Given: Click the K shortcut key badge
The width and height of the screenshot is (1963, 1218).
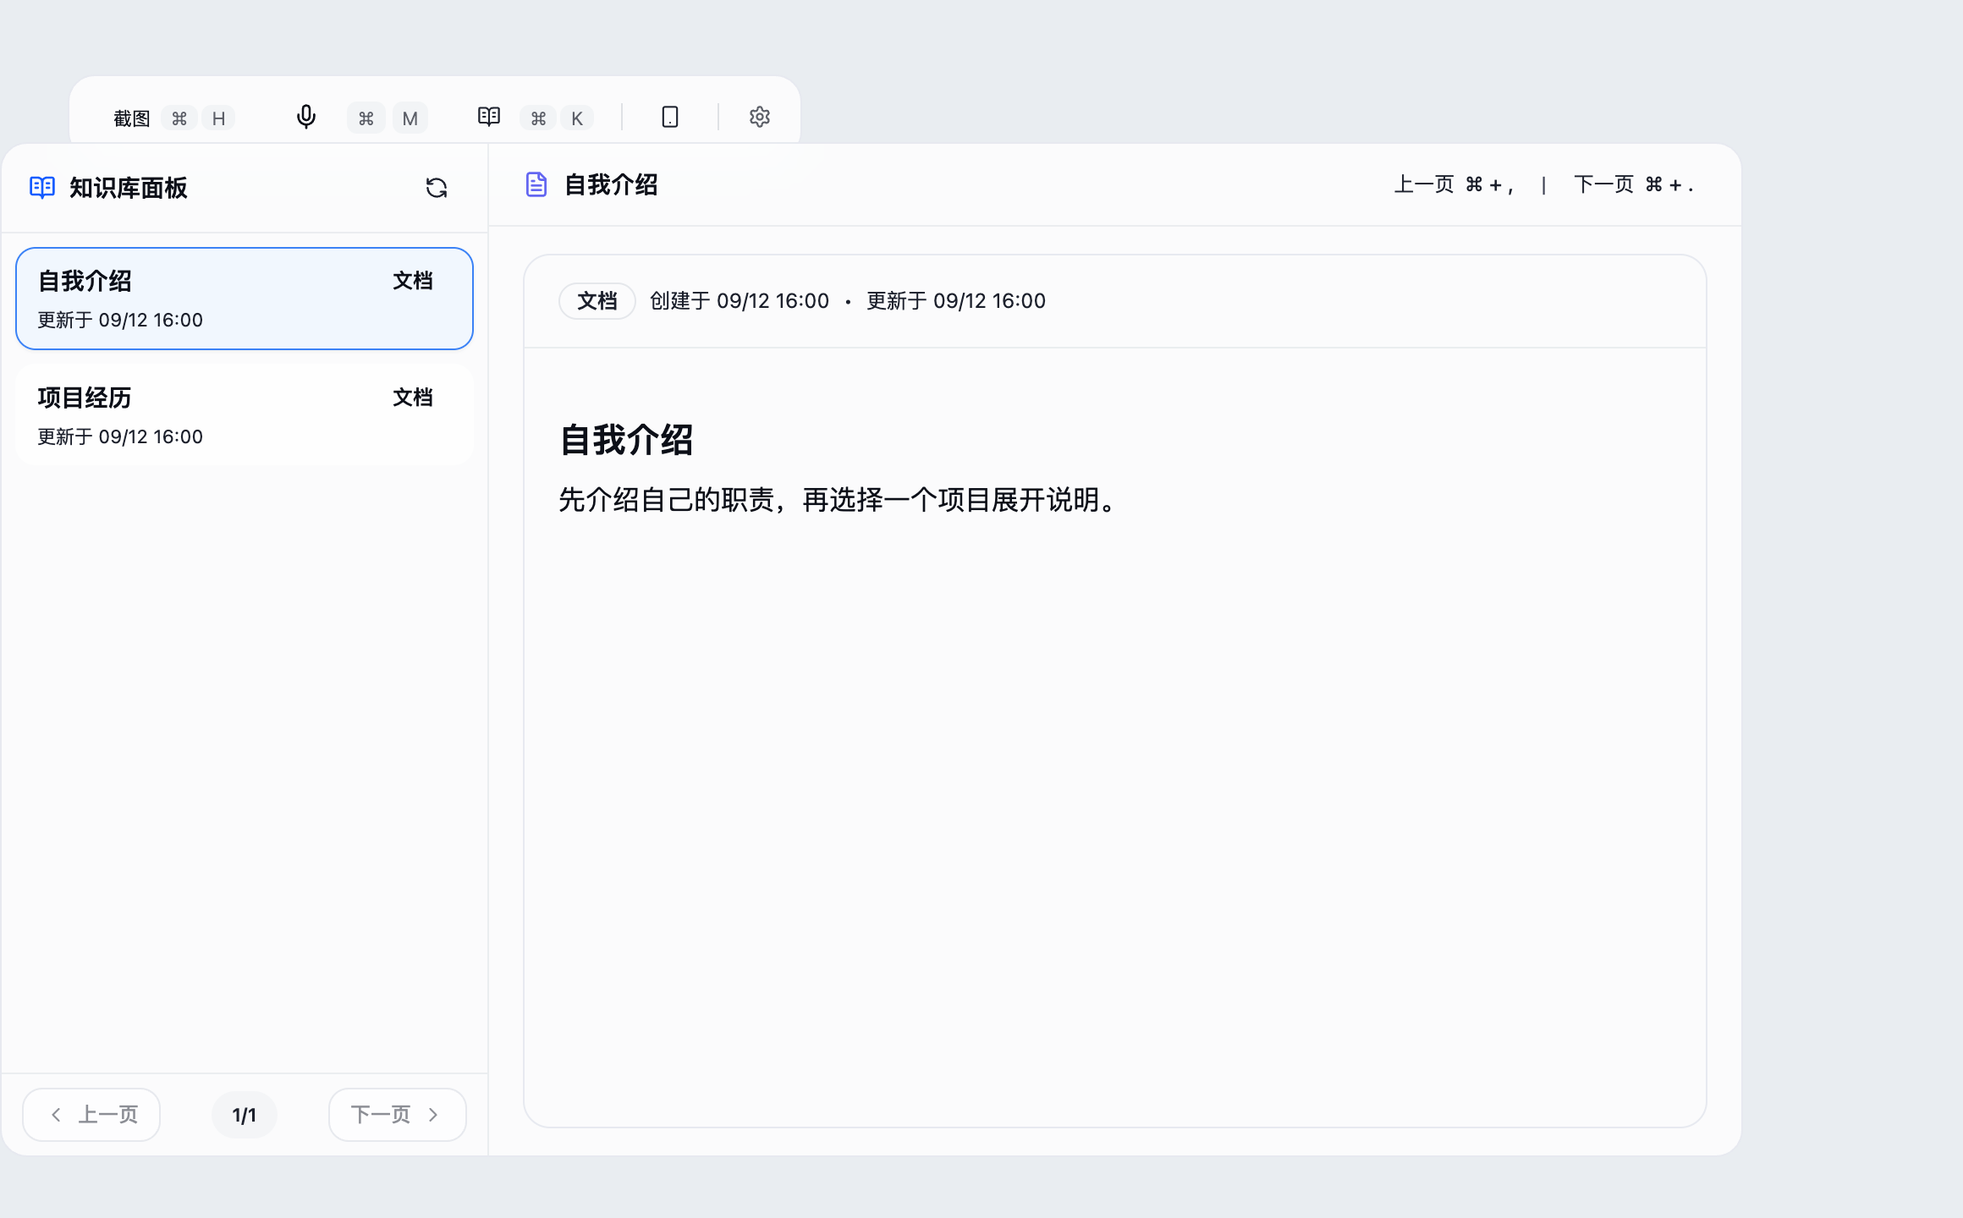Looking at the screenshot, I should 577,118.
